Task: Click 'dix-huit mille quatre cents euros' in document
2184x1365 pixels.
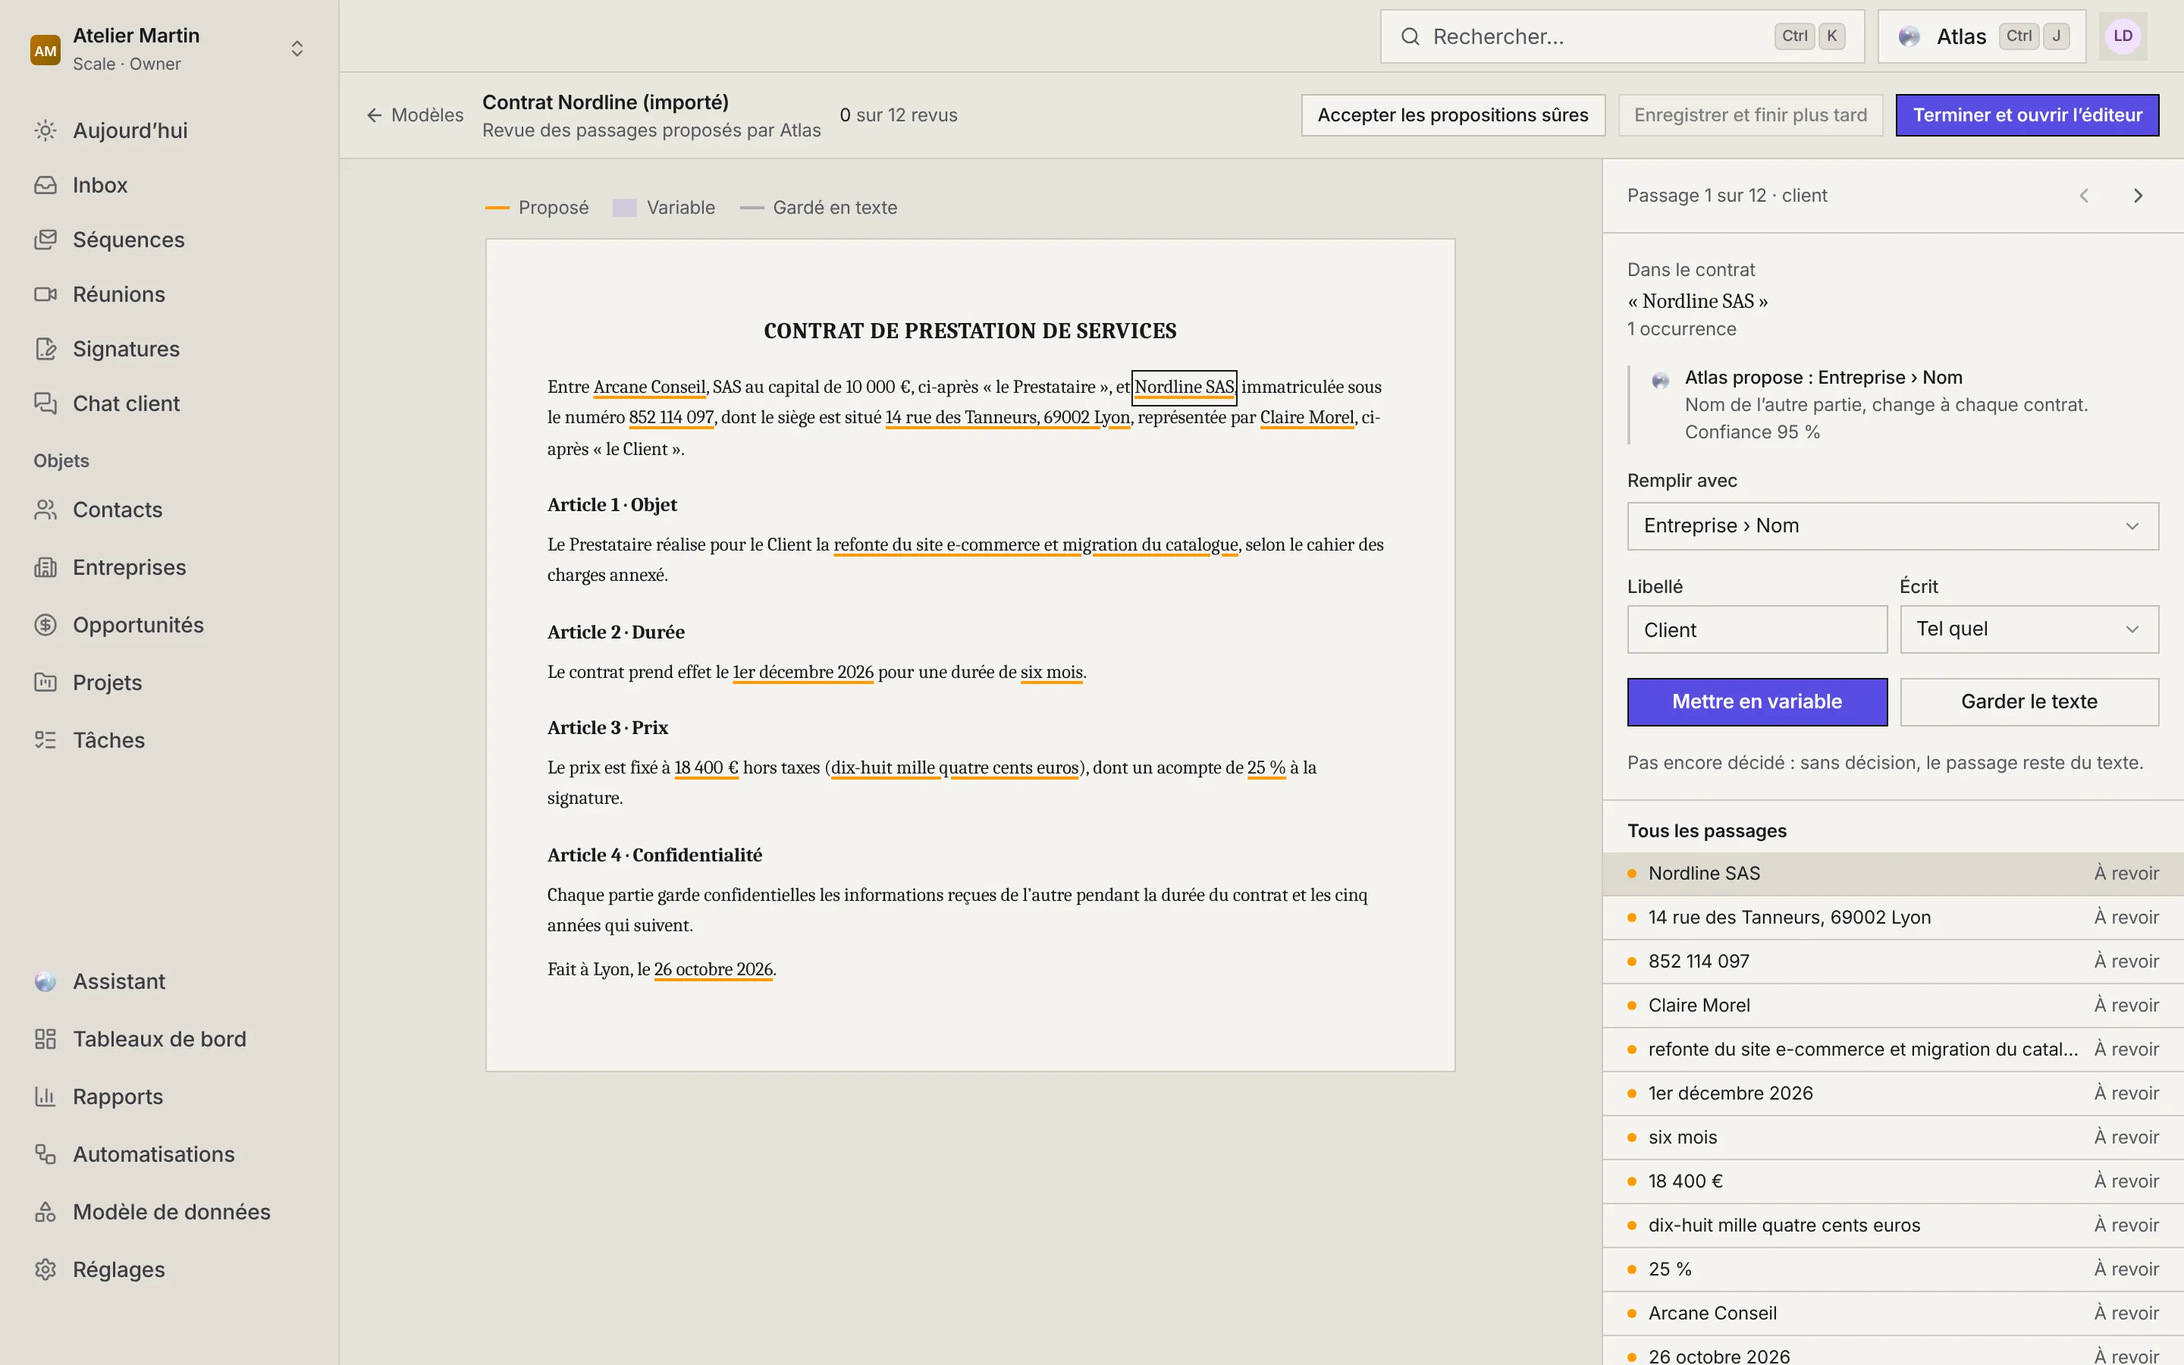Action: click(x=955, y=767)
